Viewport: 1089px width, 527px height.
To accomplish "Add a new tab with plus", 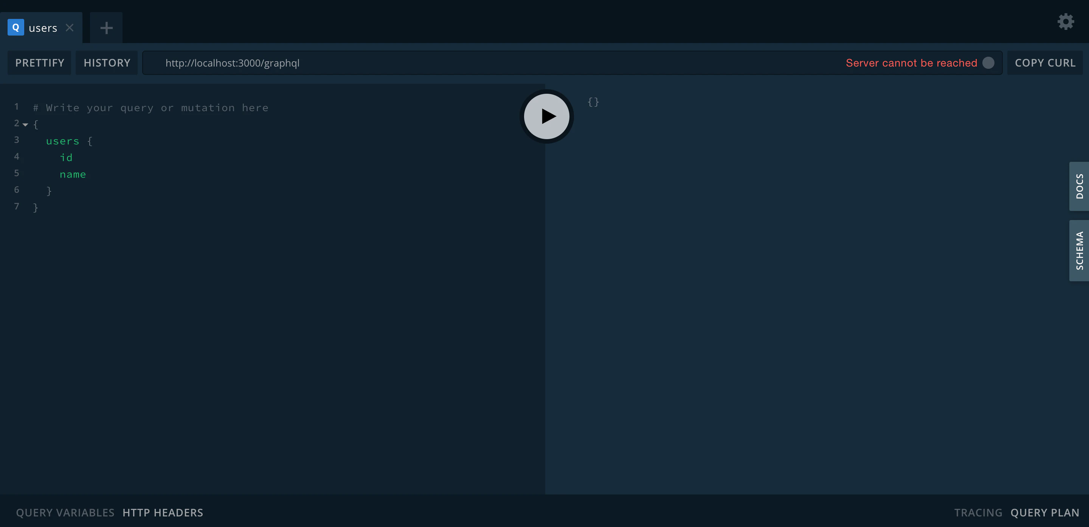I will (x=106, y=28).
